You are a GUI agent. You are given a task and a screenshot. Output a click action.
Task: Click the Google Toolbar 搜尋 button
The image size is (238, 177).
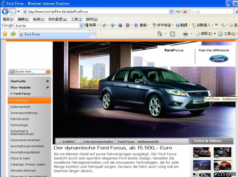click(90, 25)
